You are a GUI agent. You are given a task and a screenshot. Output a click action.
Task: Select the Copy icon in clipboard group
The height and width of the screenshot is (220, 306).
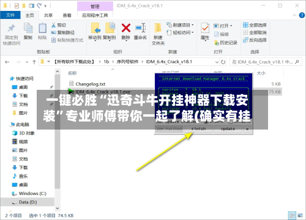tap(28, 28)
